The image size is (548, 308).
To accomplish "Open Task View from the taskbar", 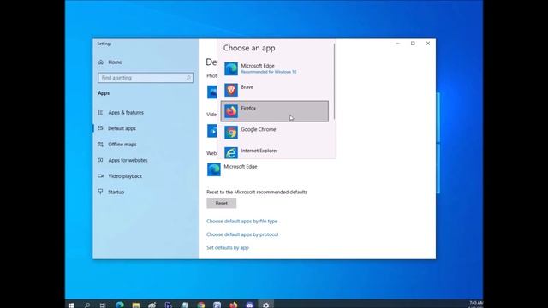I will 103,305.
